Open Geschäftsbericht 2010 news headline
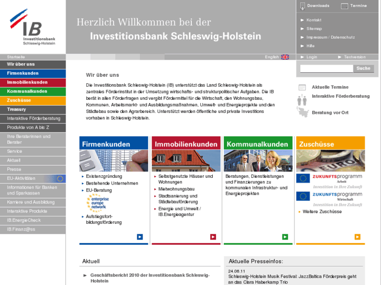Viewport: 381px width, 285px height. [150, 278]
